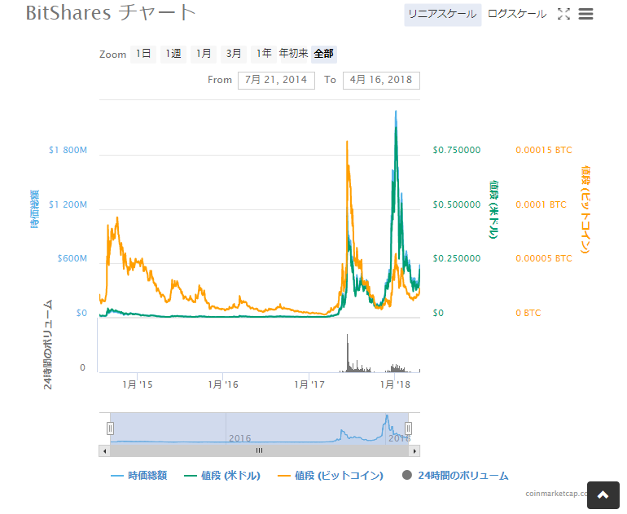Click the $0.500000 price axis label

457,204
